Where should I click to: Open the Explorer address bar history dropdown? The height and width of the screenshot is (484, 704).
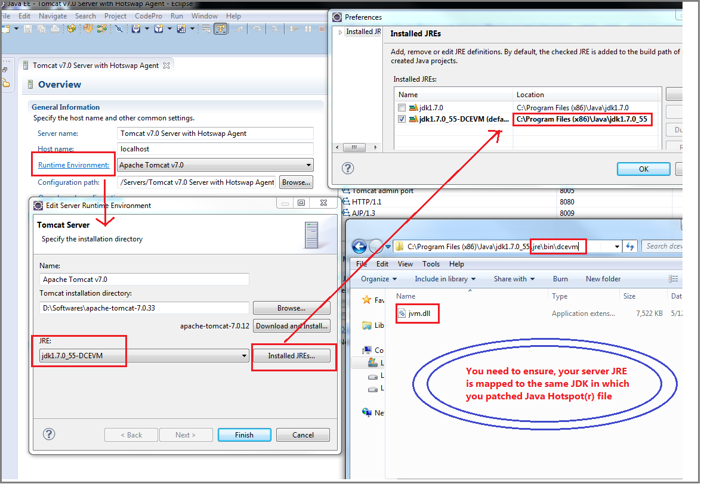coord(617,246)
